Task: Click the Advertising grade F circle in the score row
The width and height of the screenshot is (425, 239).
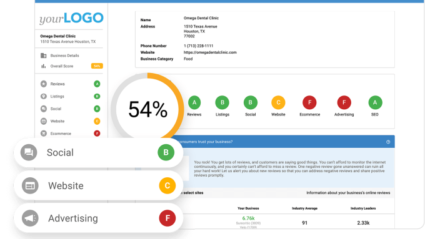Action: click(x=344, y=102)
